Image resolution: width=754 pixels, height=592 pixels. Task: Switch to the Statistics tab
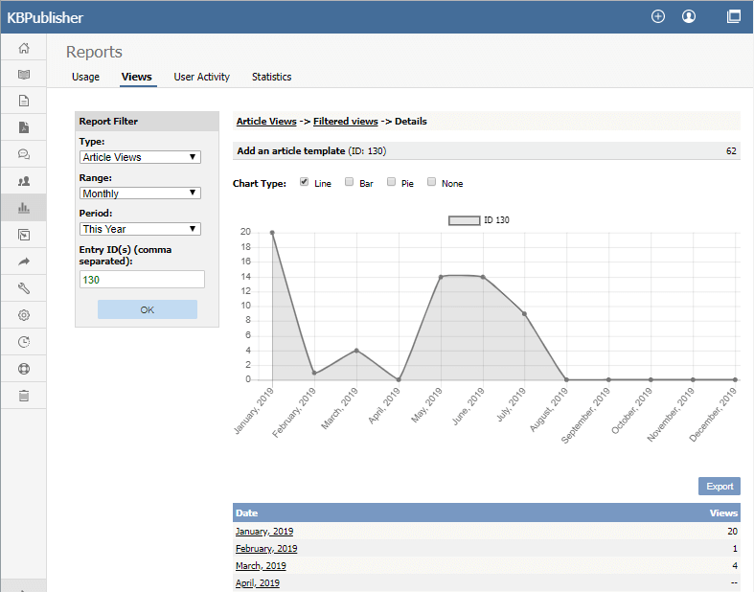coord(272,77)
